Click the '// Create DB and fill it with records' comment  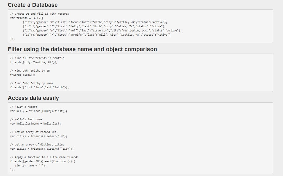(39, 13)
